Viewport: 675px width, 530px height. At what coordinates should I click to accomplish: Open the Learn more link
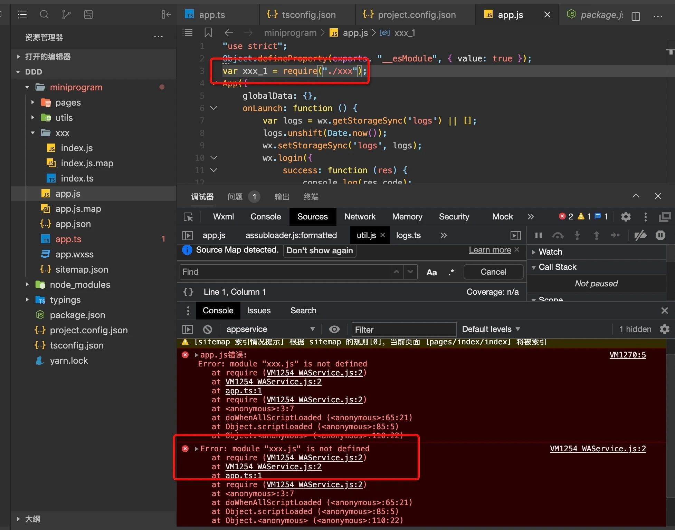point(489,250)
